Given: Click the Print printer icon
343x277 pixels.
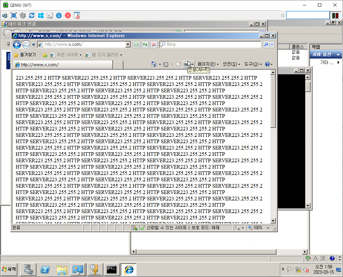Looking at the screenshot, I should pyautogui.click(x=186, y=64).
